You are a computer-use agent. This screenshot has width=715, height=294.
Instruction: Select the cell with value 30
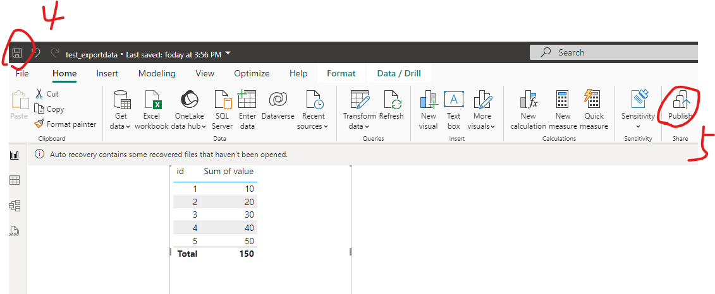click(x=249, y=215)
